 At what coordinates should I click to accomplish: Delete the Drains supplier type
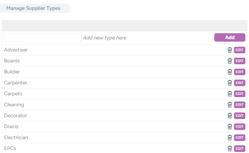230,127
